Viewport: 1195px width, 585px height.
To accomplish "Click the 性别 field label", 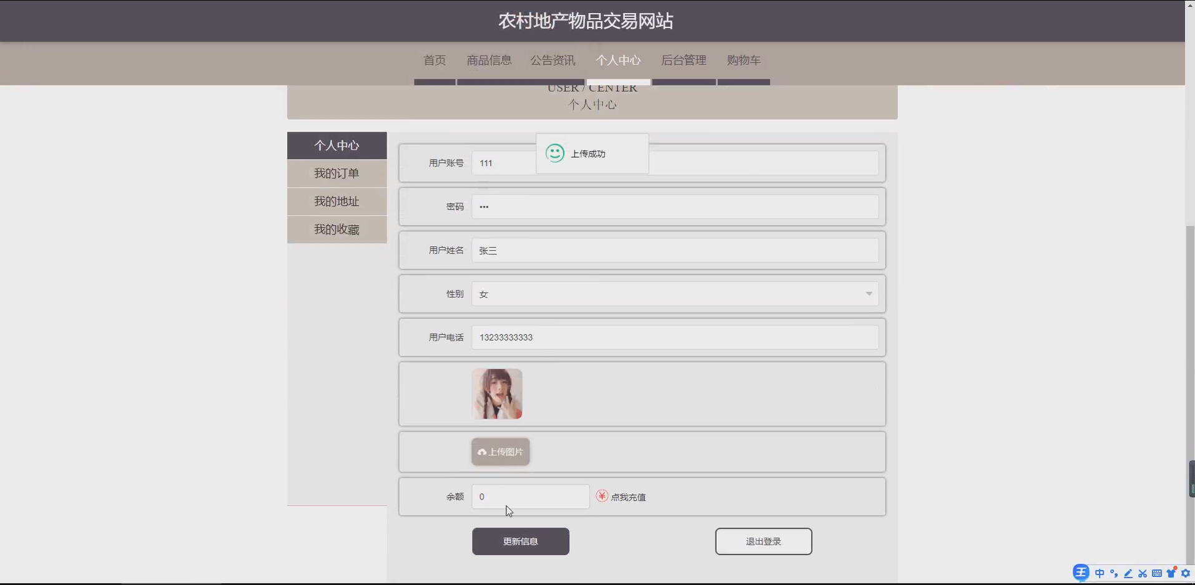I will 455,294.
